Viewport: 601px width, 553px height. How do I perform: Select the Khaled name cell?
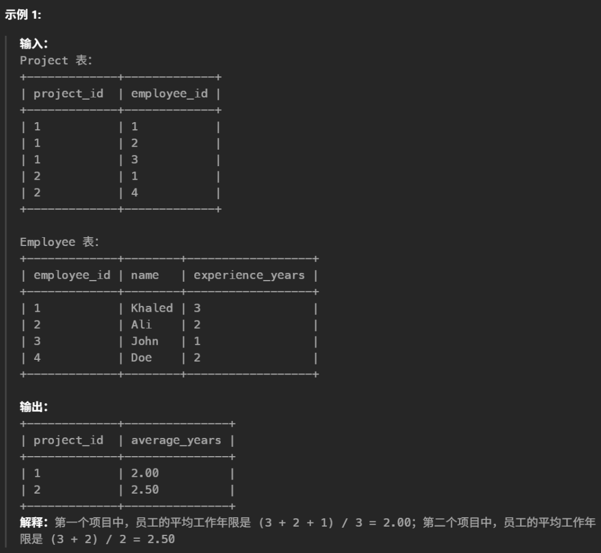[x=151, y=308]
